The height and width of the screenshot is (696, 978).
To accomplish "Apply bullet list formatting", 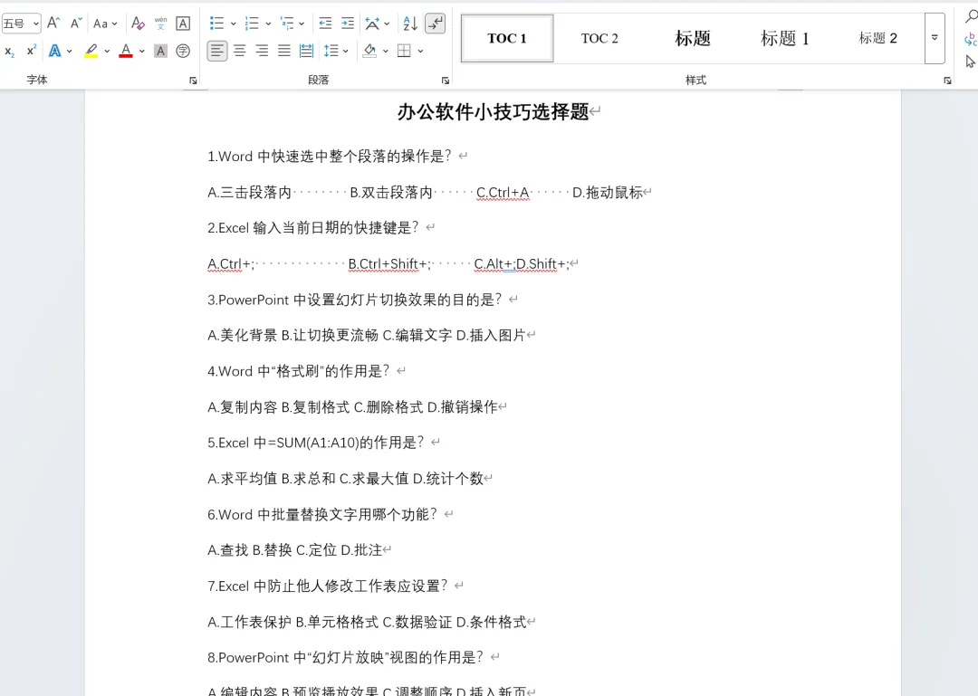I will pos(216,24).
